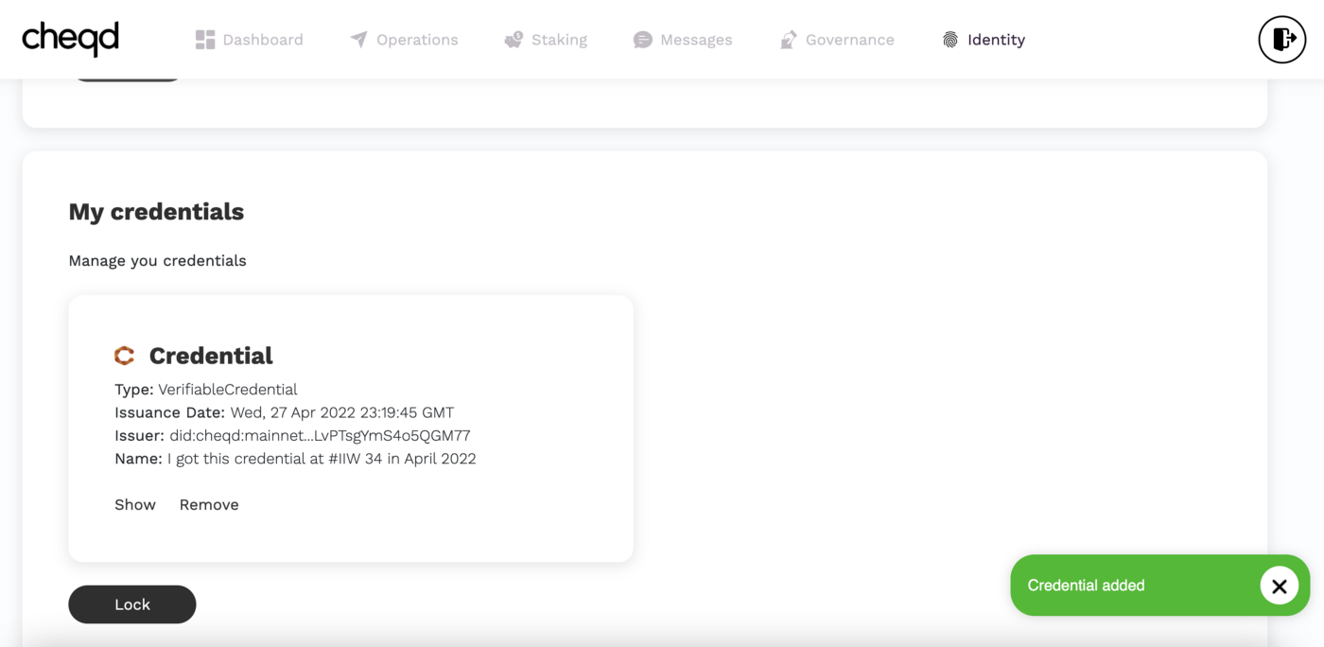1324x647 pixels.
Task: Open the Messages tab label
Action: click(x=696, y=40)
